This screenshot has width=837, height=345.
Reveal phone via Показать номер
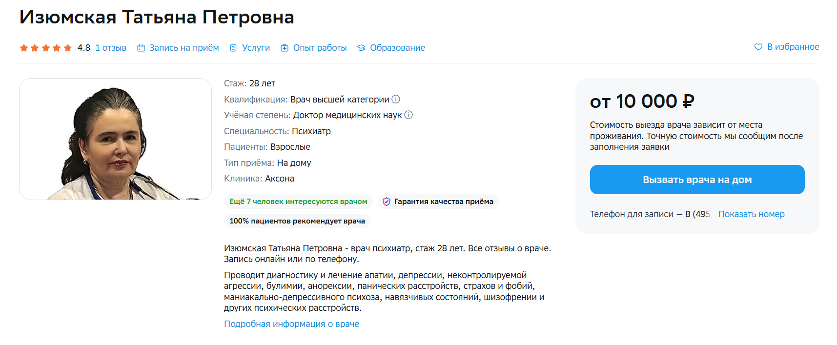(x=751, y=214)
